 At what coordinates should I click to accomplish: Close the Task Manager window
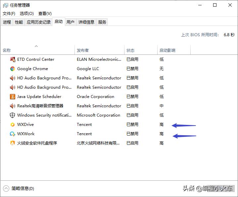[230, 5]
